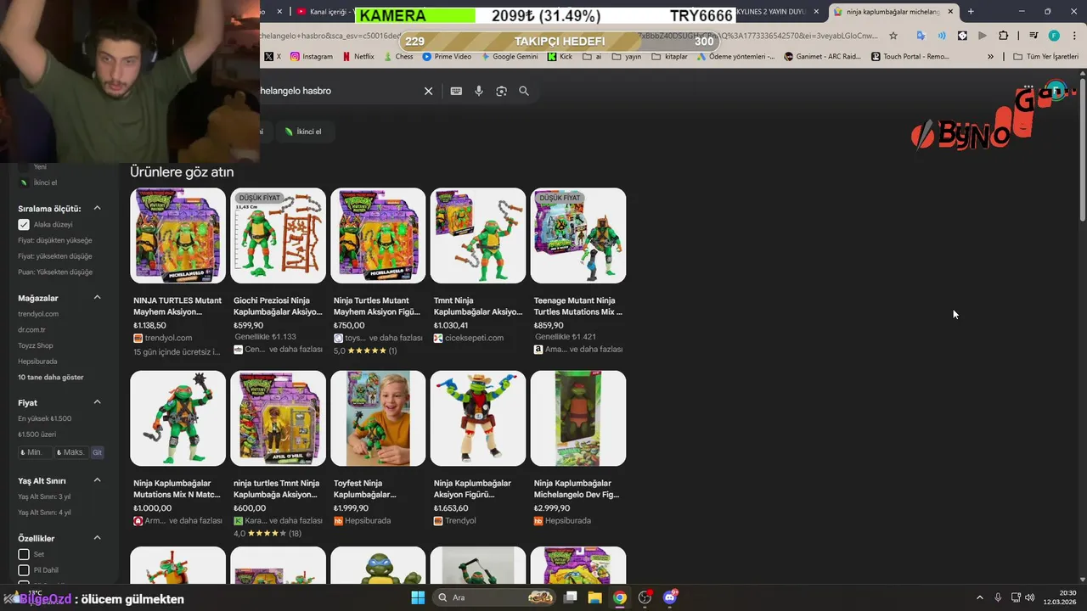Filter by the trendyol.com store
Viewport: 1087px width, 611px height.
(x=38, y=314)
